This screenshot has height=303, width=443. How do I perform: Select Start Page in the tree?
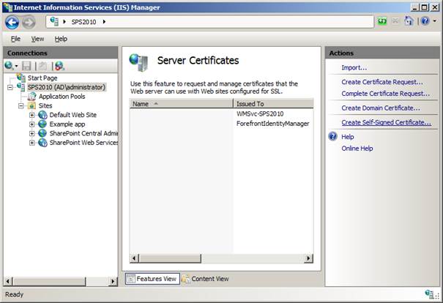point(42,78)
